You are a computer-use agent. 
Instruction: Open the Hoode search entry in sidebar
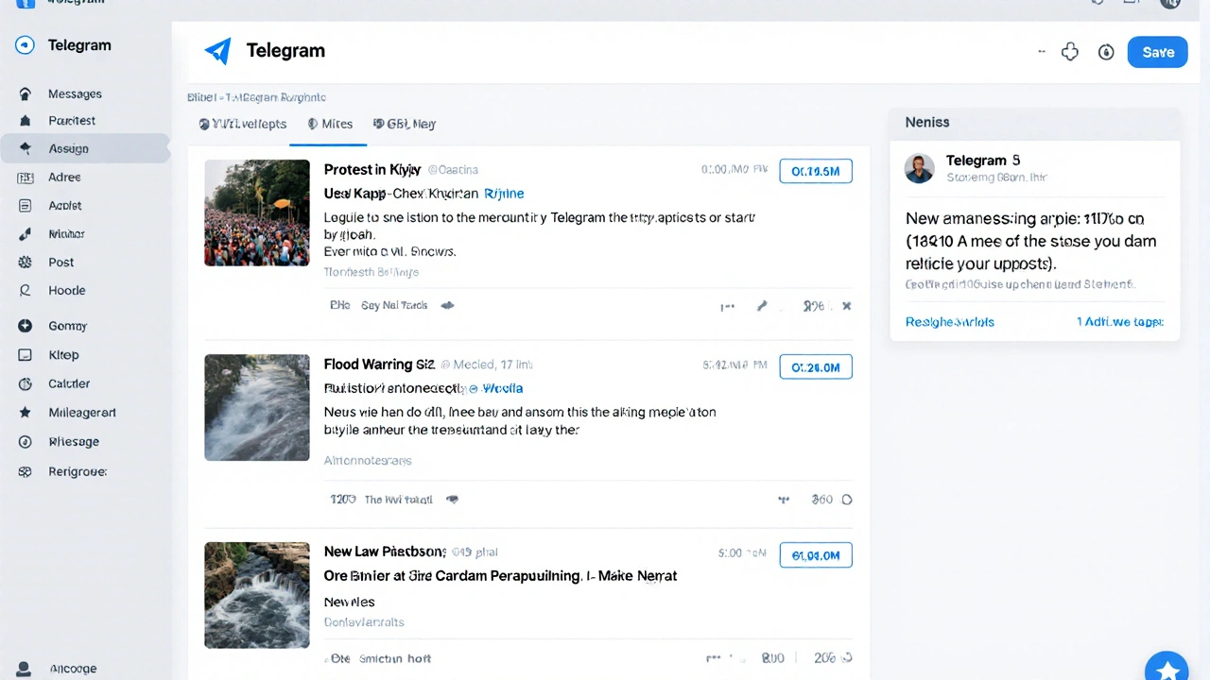(x=66, y=290)
